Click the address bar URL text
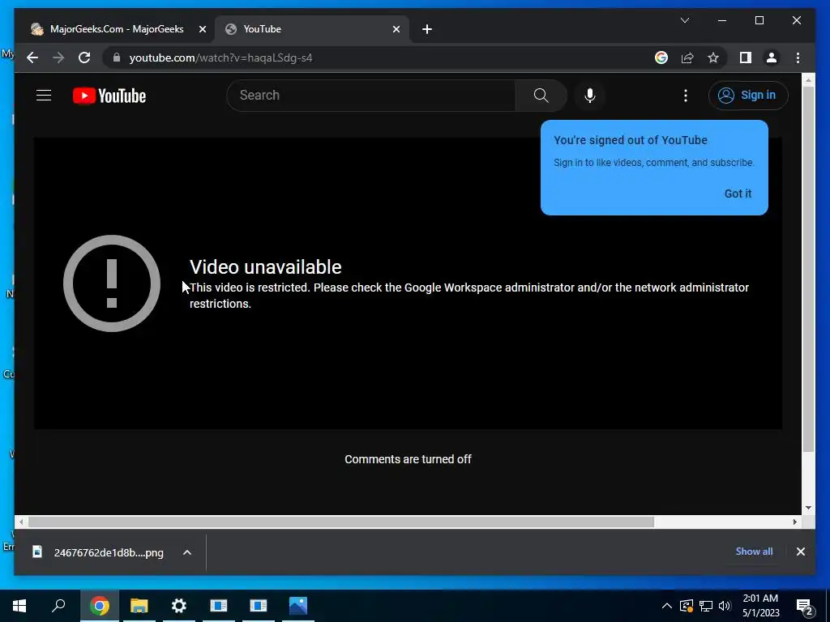Image resolution: width=830 pixels, height=622 pixels. pyautogui.click(x=220, y=58)
